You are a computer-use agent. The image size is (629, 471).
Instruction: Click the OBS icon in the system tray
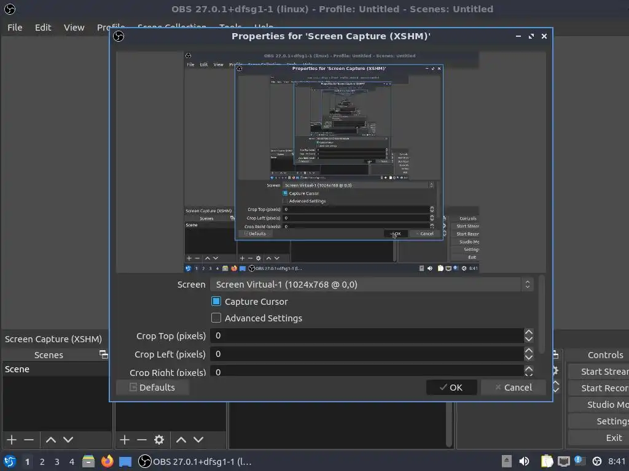[x=597, y=461]
